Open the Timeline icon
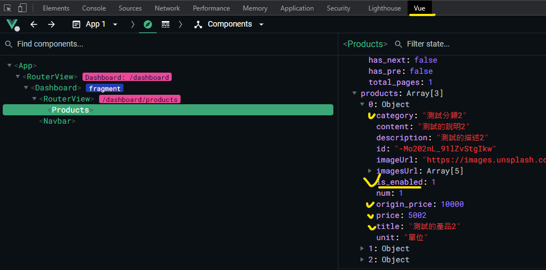Screen dimensions: 546x270 (166, 24)
